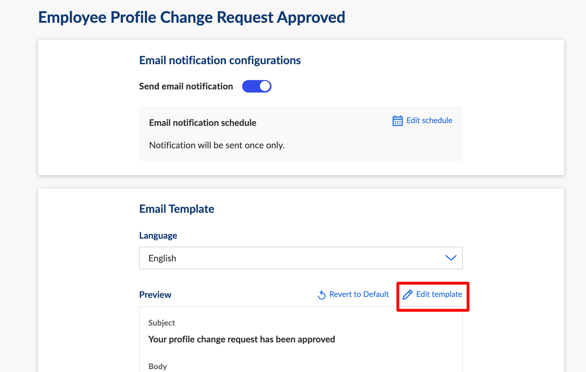
Task: Click the Email notification schedule heading
Action: click(203, 123)
